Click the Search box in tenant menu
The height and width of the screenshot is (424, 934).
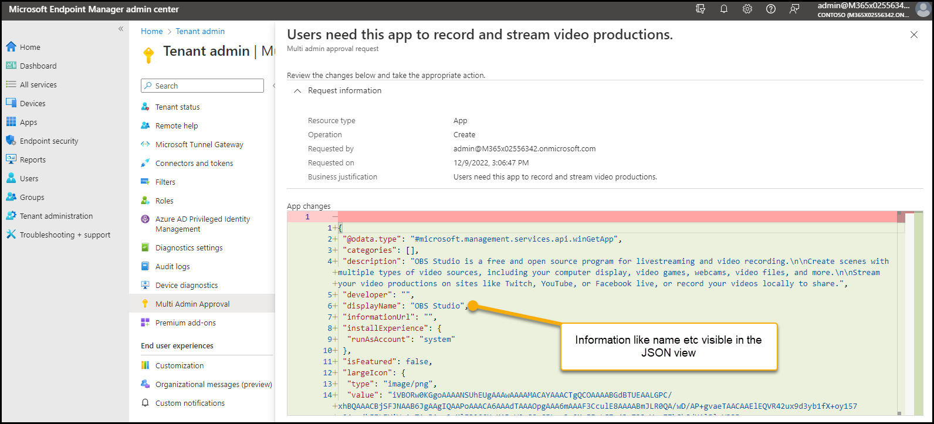coord(202,86)
